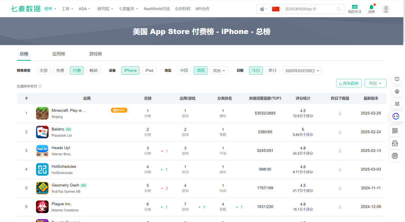
Task: Open API合作 menu item
Action: (202, 9)
